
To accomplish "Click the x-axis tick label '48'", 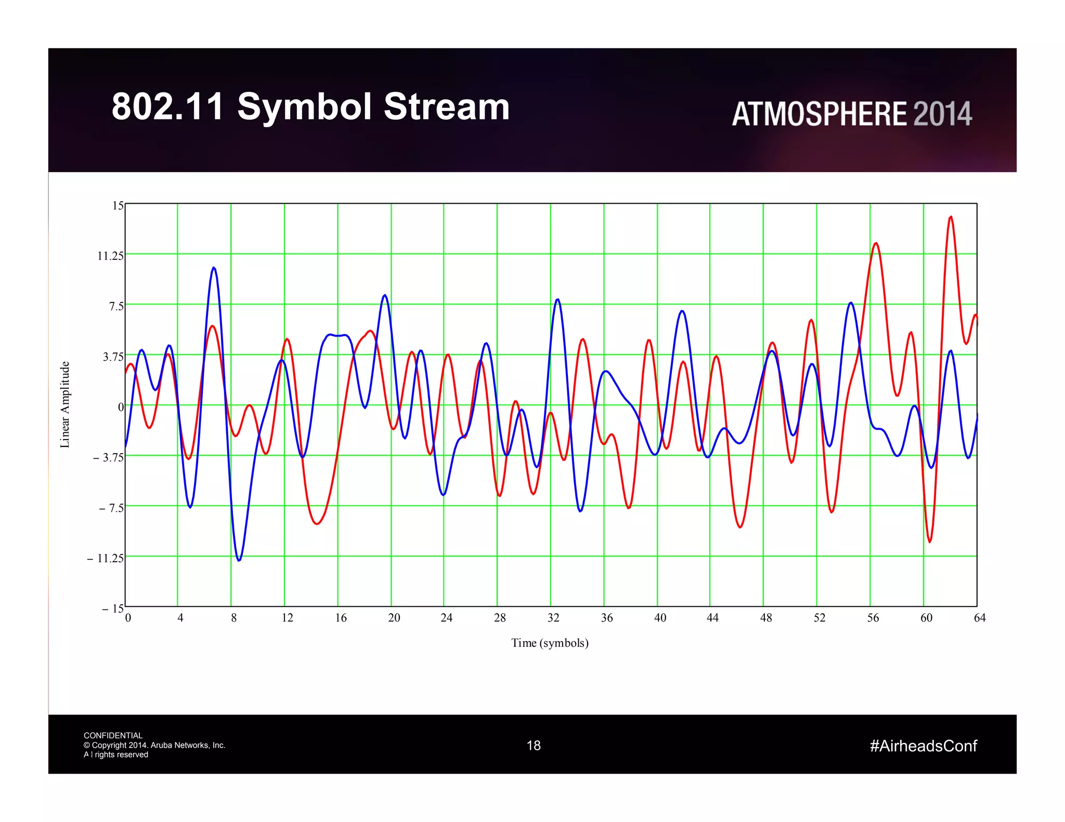I will 766,618.
